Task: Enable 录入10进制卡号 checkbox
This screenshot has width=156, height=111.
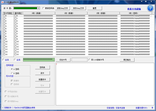Action: pyautogui.click(x=89, y=60)
